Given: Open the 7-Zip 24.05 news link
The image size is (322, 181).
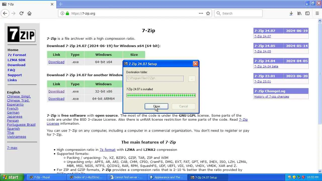Looking at the screenshot, I should click(x=262, y=51).
